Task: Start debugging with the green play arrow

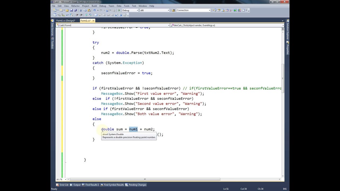Action: pyautogui.click(x=119, y=10)
